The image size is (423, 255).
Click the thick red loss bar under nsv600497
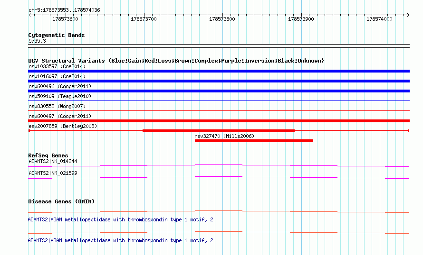(219, 121)
